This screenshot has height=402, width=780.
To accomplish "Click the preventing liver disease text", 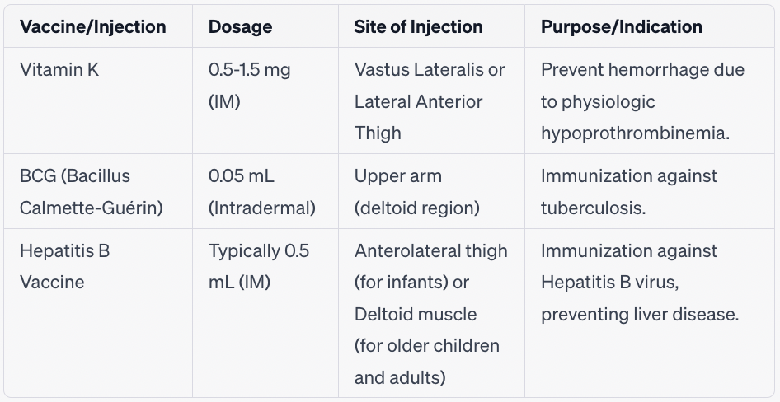I will point(640,314).
